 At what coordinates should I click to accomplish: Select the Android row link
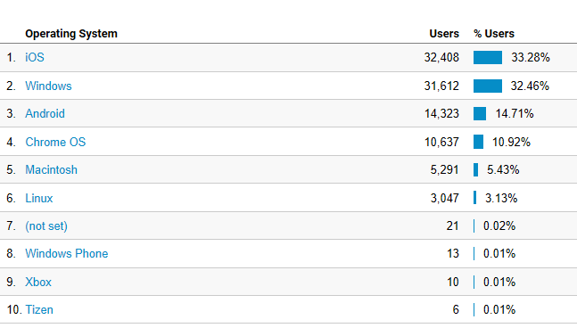tap(45, 113)
